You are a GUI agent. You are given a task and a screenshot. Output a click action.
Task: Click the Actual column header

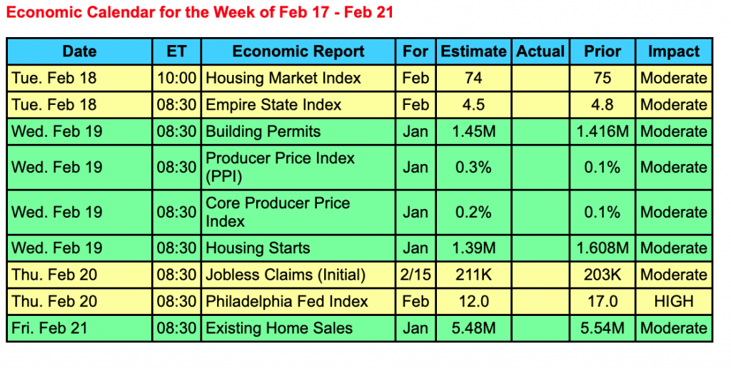(x=540, y=51)
